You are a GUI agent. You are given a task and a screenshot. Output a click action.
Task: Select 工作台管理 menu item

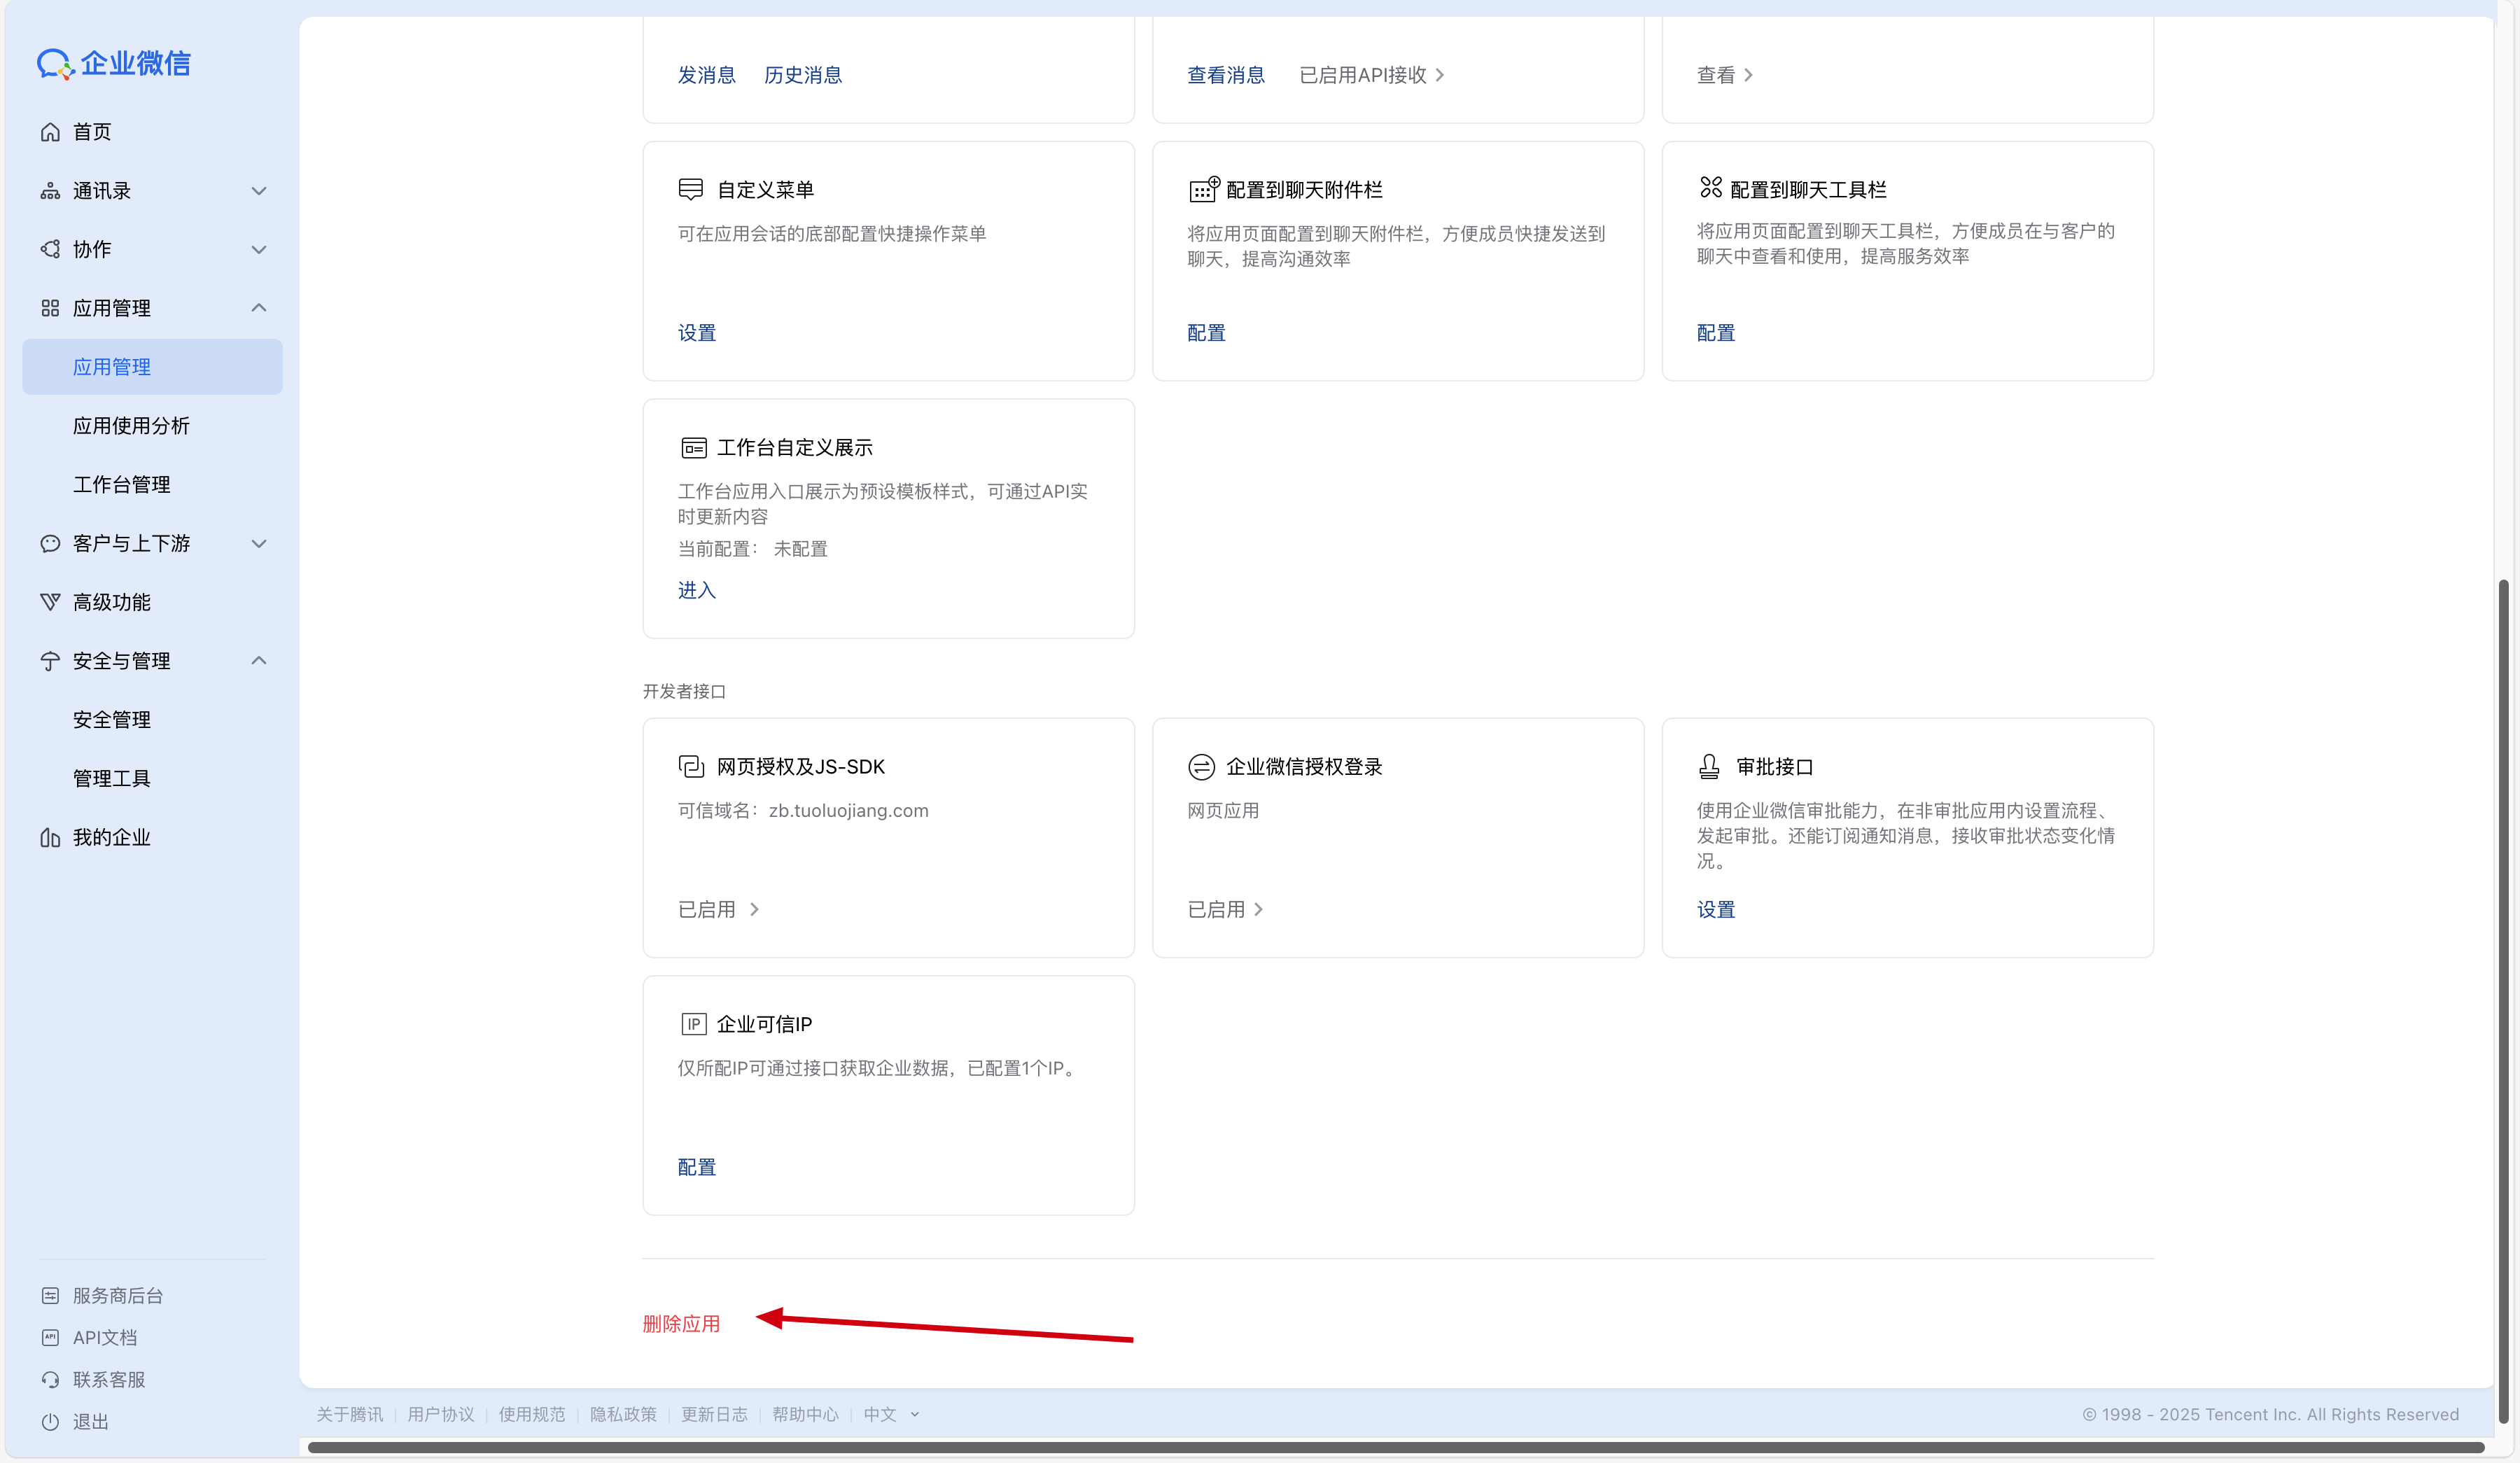click(121, 485)
